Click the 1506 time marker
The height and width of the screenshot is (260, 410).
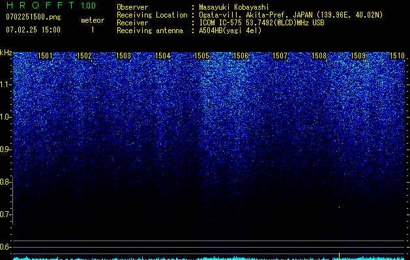point(241,55)
